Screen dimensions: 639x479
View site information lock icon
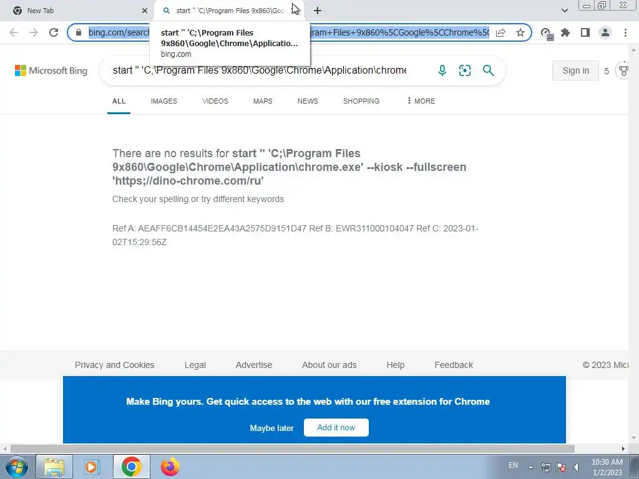(79, 32)
